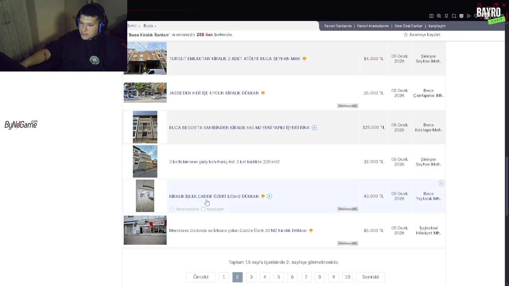Select current page 2 button
The height and width of the screenshot is (286, 509).
(237, 277)
